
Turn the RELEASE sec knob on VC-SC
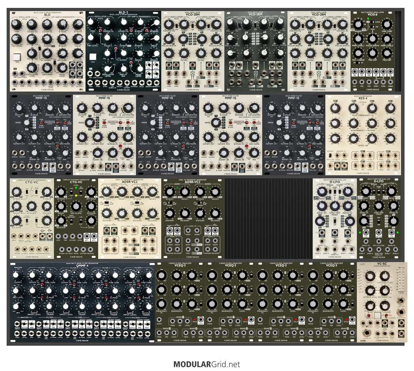(x=384, y=291)
